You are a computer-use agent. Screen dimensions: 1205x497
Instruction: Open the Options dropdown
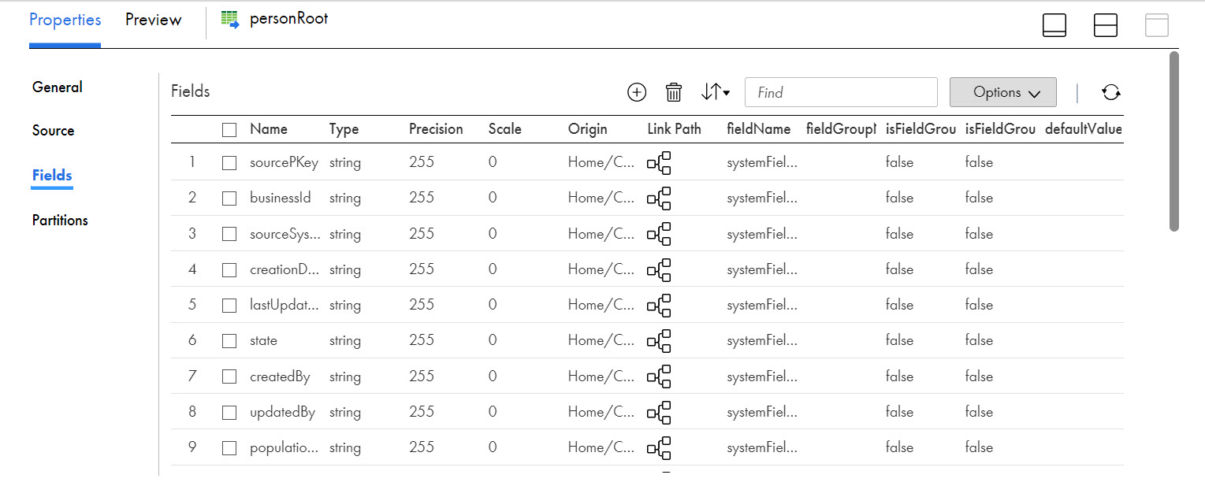(1003, 92)
